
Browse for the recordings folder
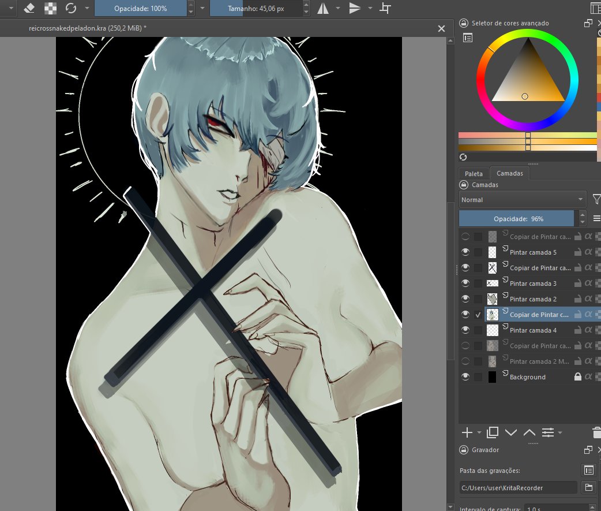coord(589,487)
